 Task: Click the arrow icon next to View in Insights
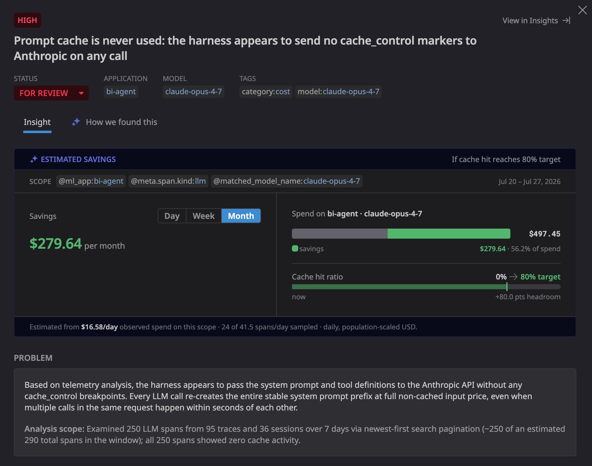click(566, 20)
